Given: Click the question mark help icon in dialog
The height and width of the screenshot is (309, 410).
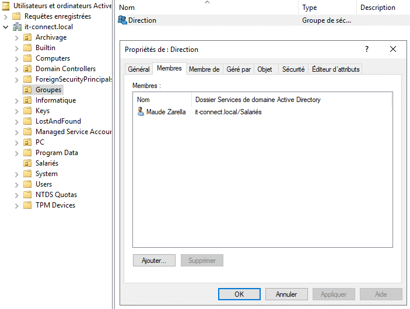Looking at the screenshot, I should click(x=367, y=49).
